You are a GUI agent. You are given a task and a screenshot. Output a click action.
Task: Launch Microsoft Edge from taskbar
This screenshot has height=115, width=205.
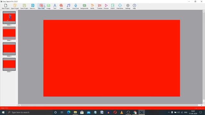pos(69,112)
